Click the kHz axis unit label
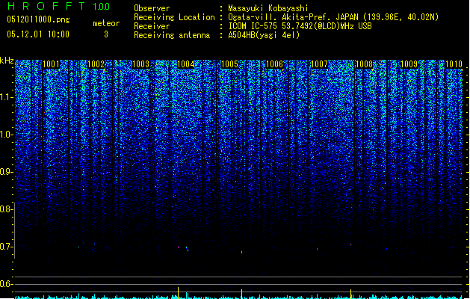The width and height of the screenshot is (470, 299). [x=7, y=61]
